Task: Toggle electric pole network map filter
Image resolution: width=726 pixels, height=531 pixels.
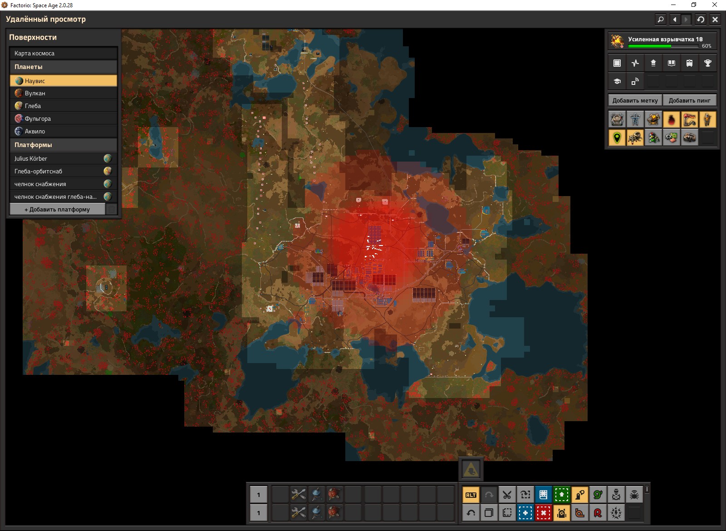Action: tap(635, 119)
